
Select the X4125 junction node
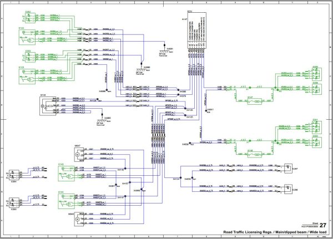[x=185, y=115]
